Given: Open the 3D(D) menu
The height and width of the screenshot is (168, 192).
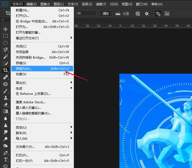Looking at the screenshot, I should [114, 4].
